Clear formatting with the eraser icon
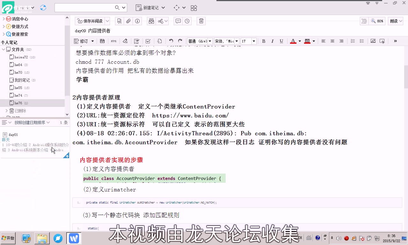This screenshot has width=408, height=245. tap(125, 41)
